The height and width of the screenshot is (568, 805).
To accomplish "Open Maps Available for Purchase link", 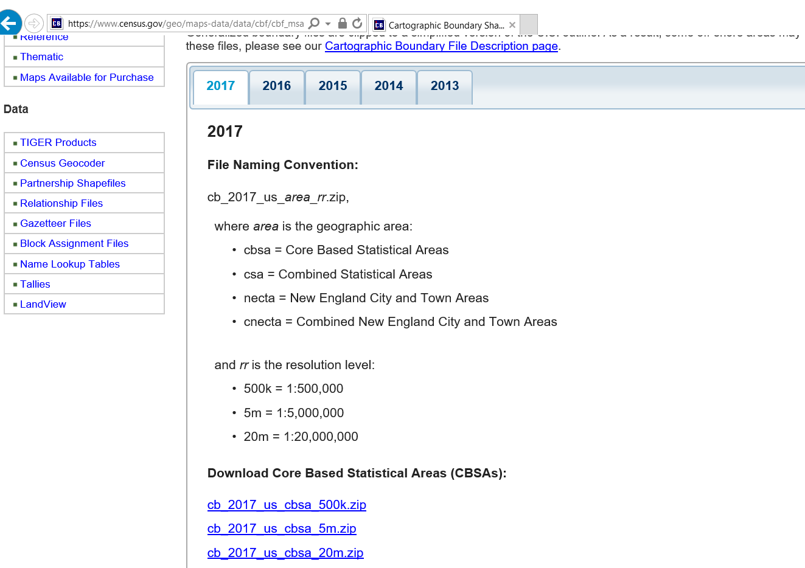I will (x=87, y=77).
